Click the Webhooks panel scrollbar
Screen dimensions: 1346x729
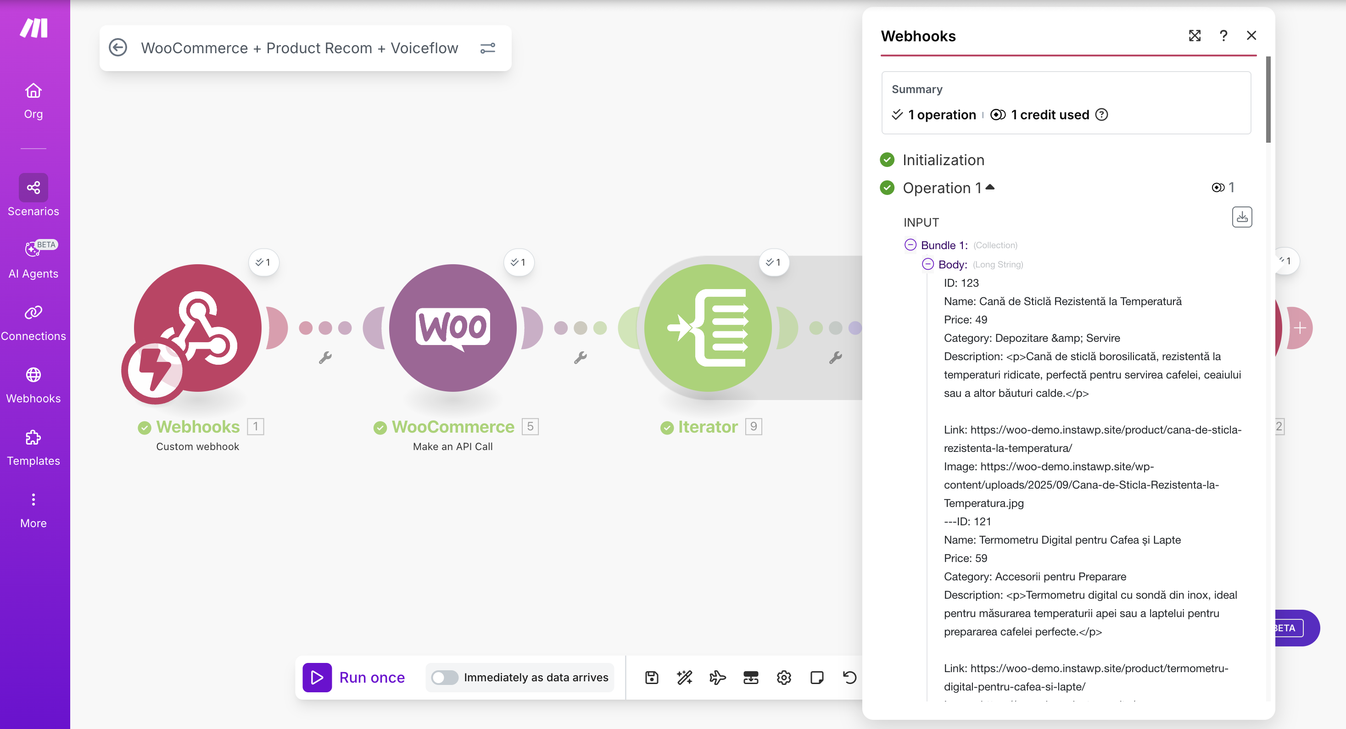coord(1268,99)
